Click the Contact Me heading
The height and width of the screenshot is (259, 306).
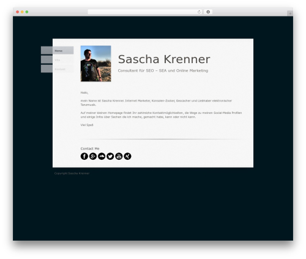pyautogui.click(x=90, y=149)
